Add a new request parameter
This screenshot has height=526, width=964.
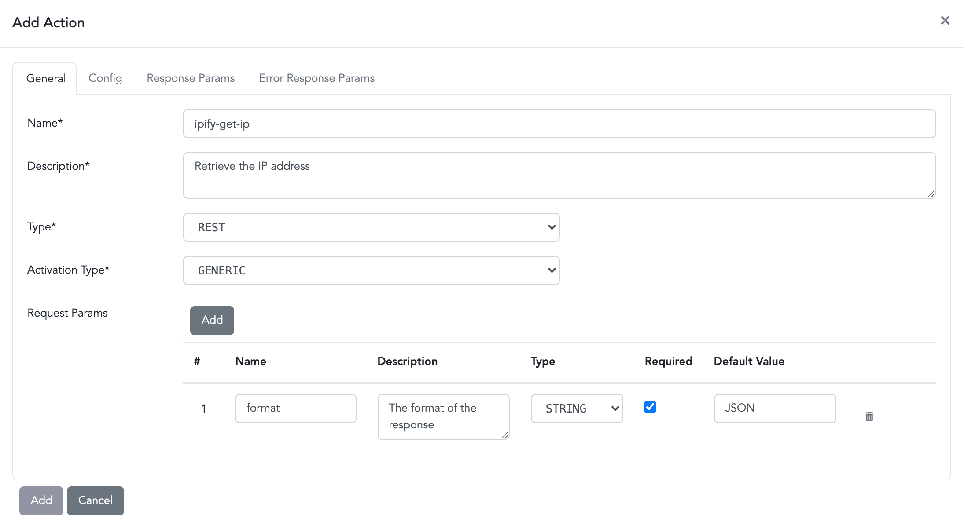pos(212,320)
